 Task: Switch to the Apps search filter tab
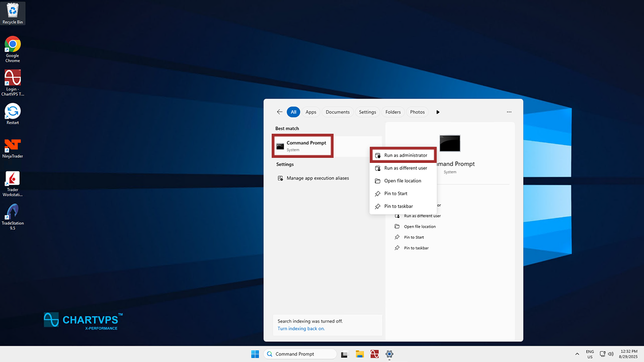coord(311,112)
